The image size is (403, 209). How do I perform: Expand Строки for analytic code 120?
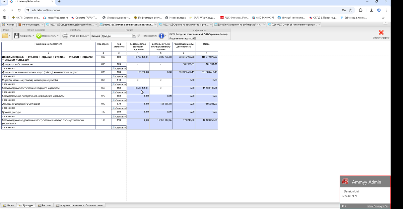tap(119, 68)
